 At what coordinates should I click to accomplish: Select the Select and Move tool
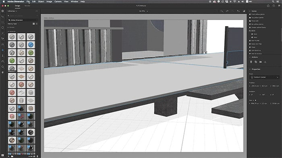tap(2, 17)
